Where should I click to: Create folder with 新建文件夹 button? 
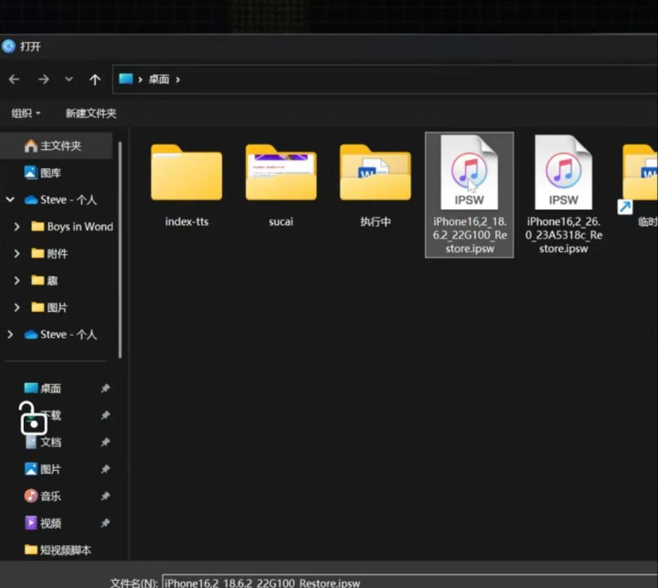point(90,113)
